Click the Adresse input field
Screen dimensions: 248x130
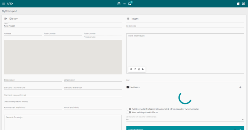(x=23, y=34)
